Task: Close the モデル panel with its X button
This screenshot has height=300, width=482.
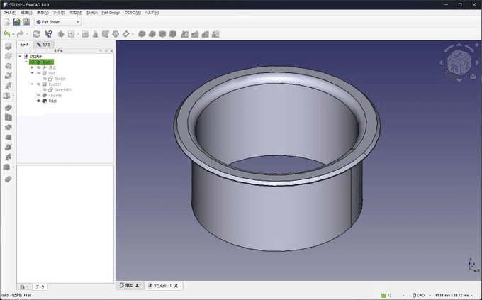Action: [111, 51]
